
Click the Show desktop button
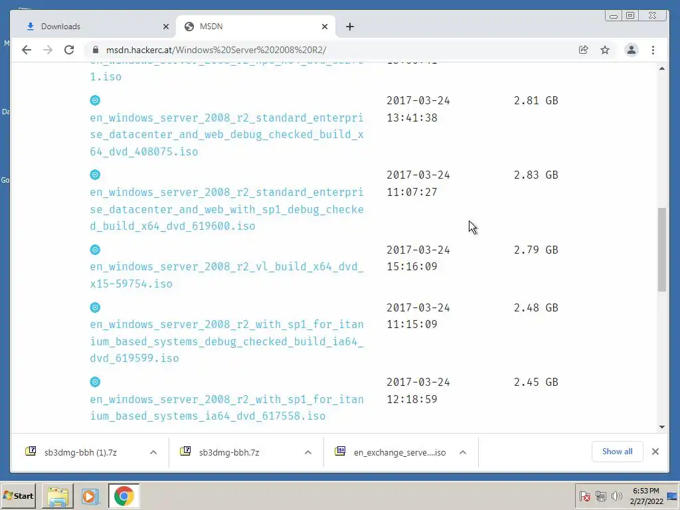click(673, 496)
